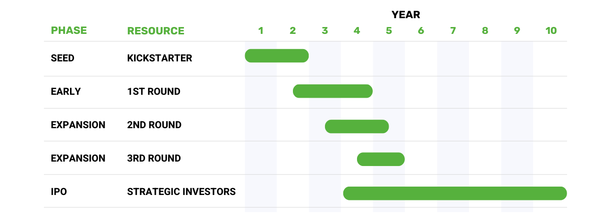Click the PHASE column header
This screenshot has width=611, height=221.
69,30
